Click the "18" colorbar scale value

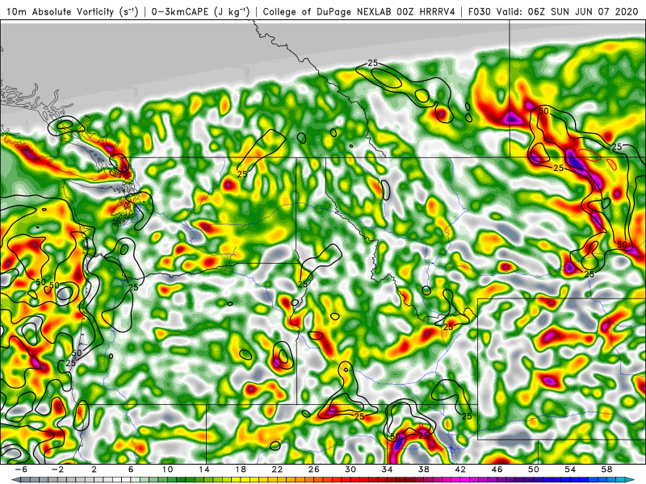[241, 469]
